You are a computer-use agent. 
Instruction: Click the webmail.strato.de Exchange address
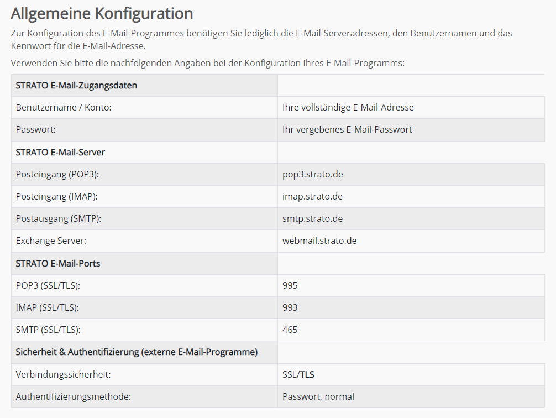(x=319, y=241)
